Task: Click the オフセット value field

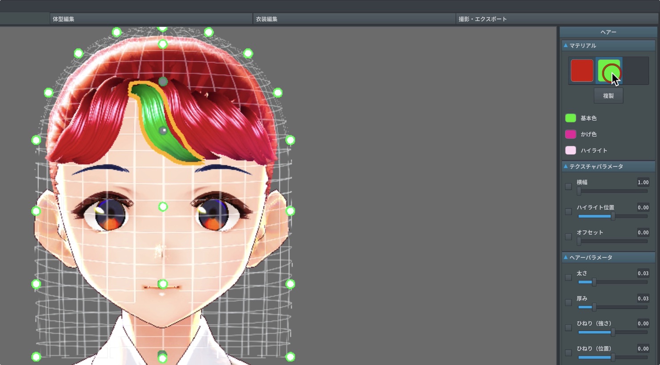Action: pos(643,232)
